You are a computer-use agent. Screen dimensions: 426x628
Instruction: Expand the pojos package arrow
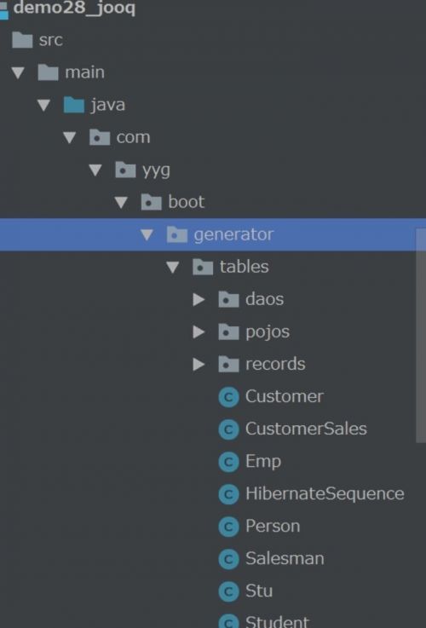199,332
